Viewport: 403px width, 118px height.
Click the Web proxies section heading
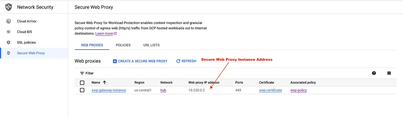point(88,61)
